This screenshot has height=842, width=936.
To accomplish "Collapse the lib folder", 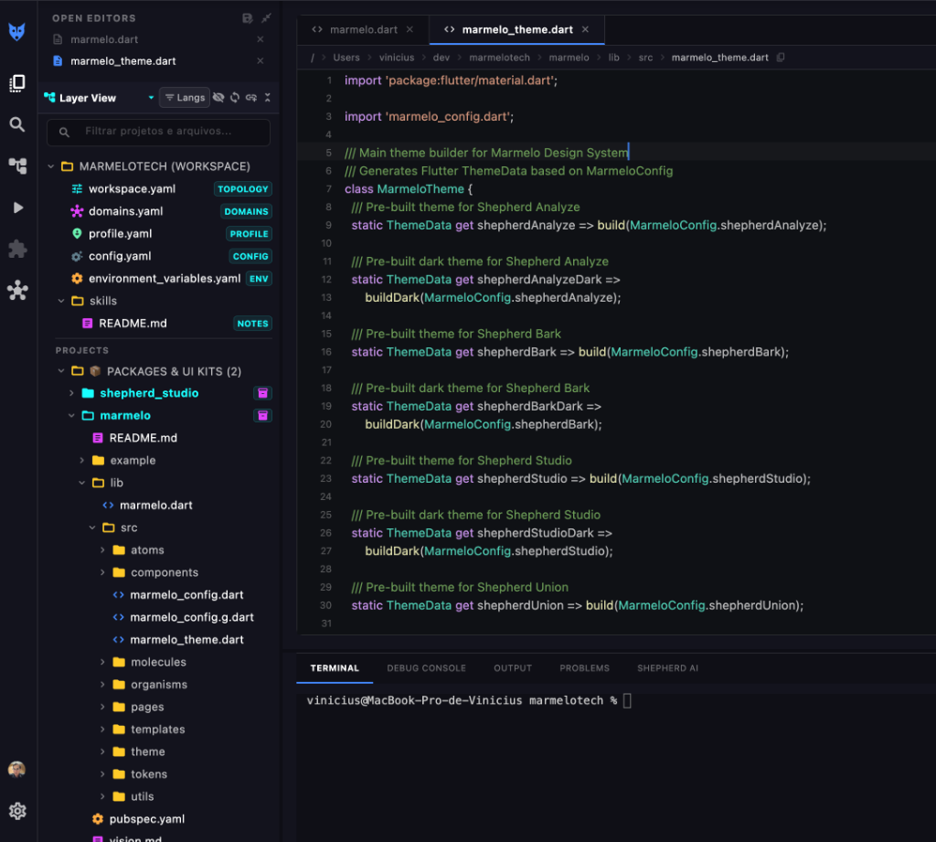I will click(x=81, y=483).
